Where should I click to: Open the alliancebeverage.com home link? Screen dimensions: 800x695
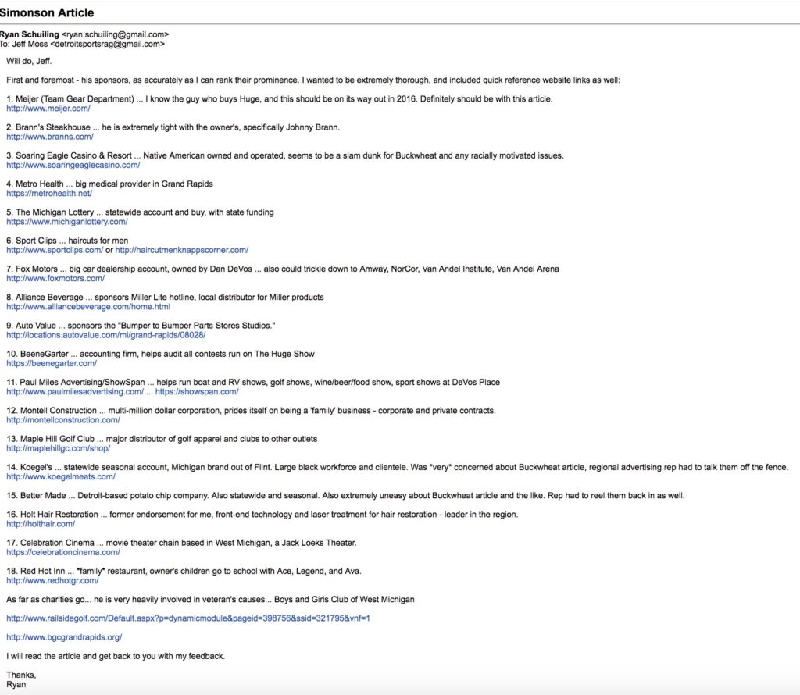[x=88, y=306]
